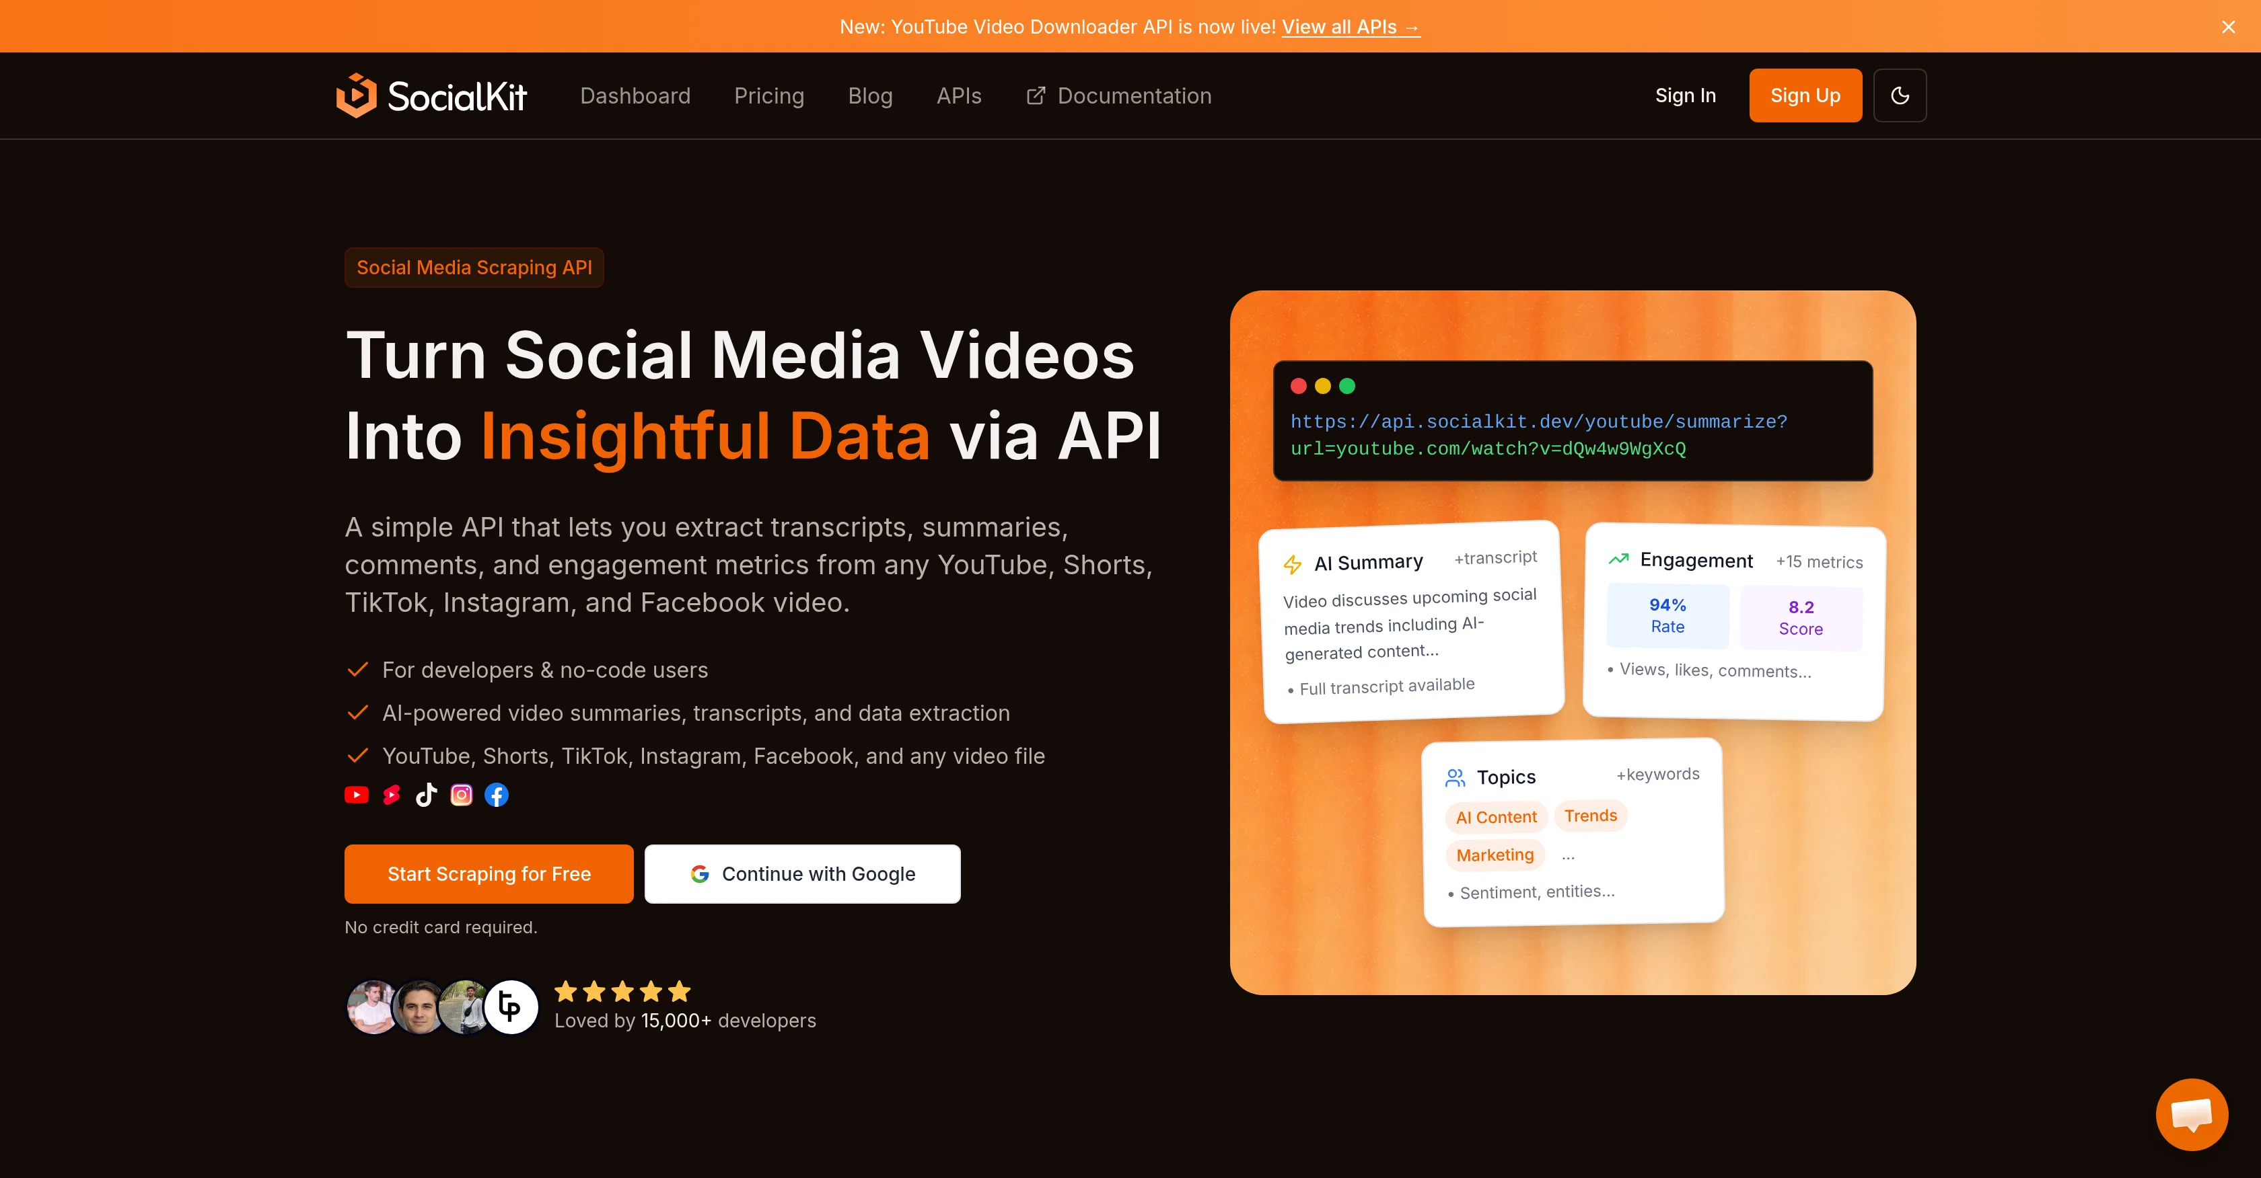Click the Topics people icon

1454,778
